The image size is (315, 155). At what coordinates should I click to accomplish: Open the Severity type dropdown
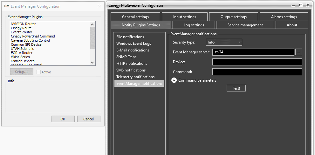(224, 42)
